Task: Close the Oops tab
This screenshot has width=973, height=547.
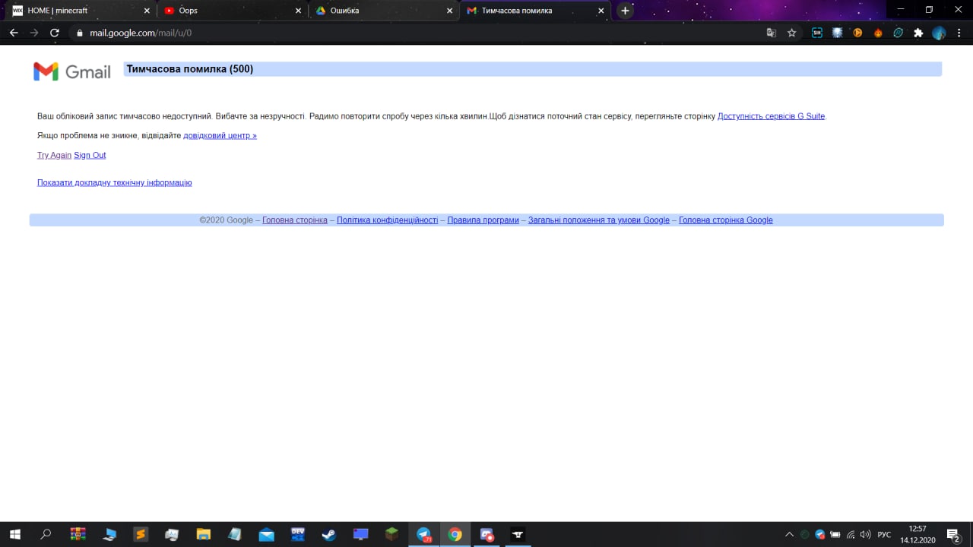Action: click(x=298, y=11)
